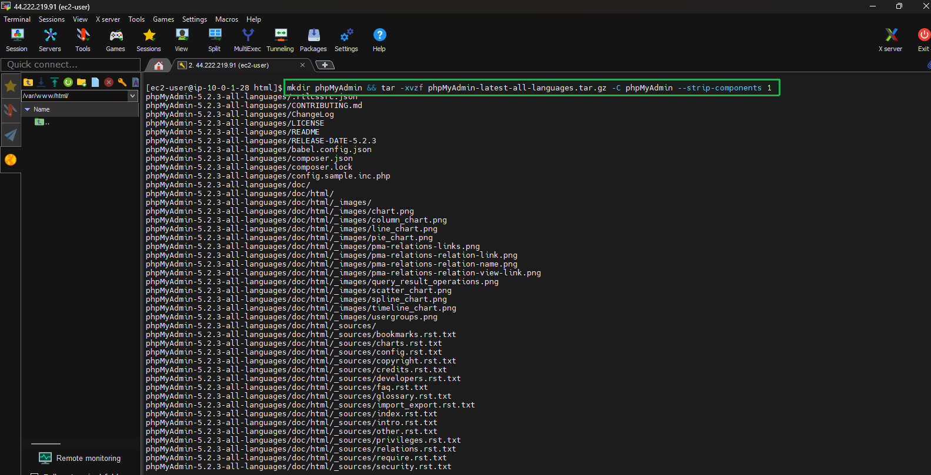Upload files to current SFTP folder
The width and height of the screenshot is (931, 475).
click(55, 82)
